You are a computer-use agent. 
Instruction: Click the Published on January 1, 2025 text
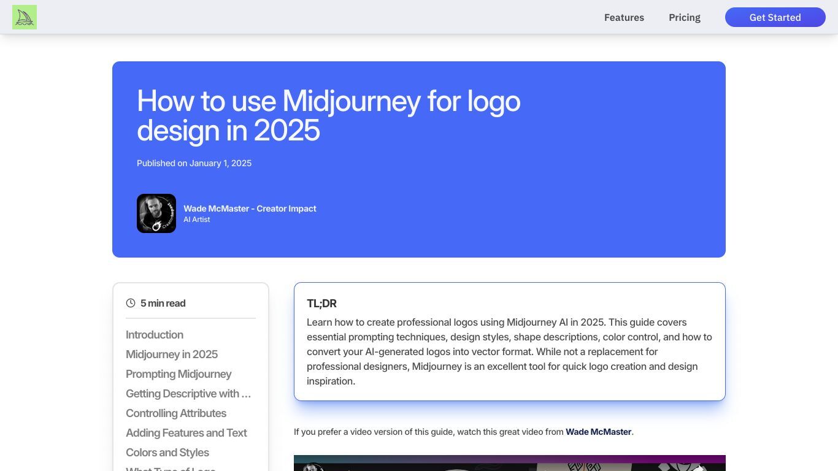point(194,163)
